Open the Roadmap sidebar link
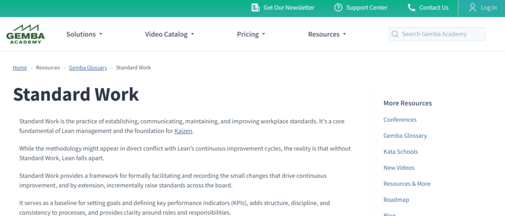This screenshot has height=216, width=505. 396,200
